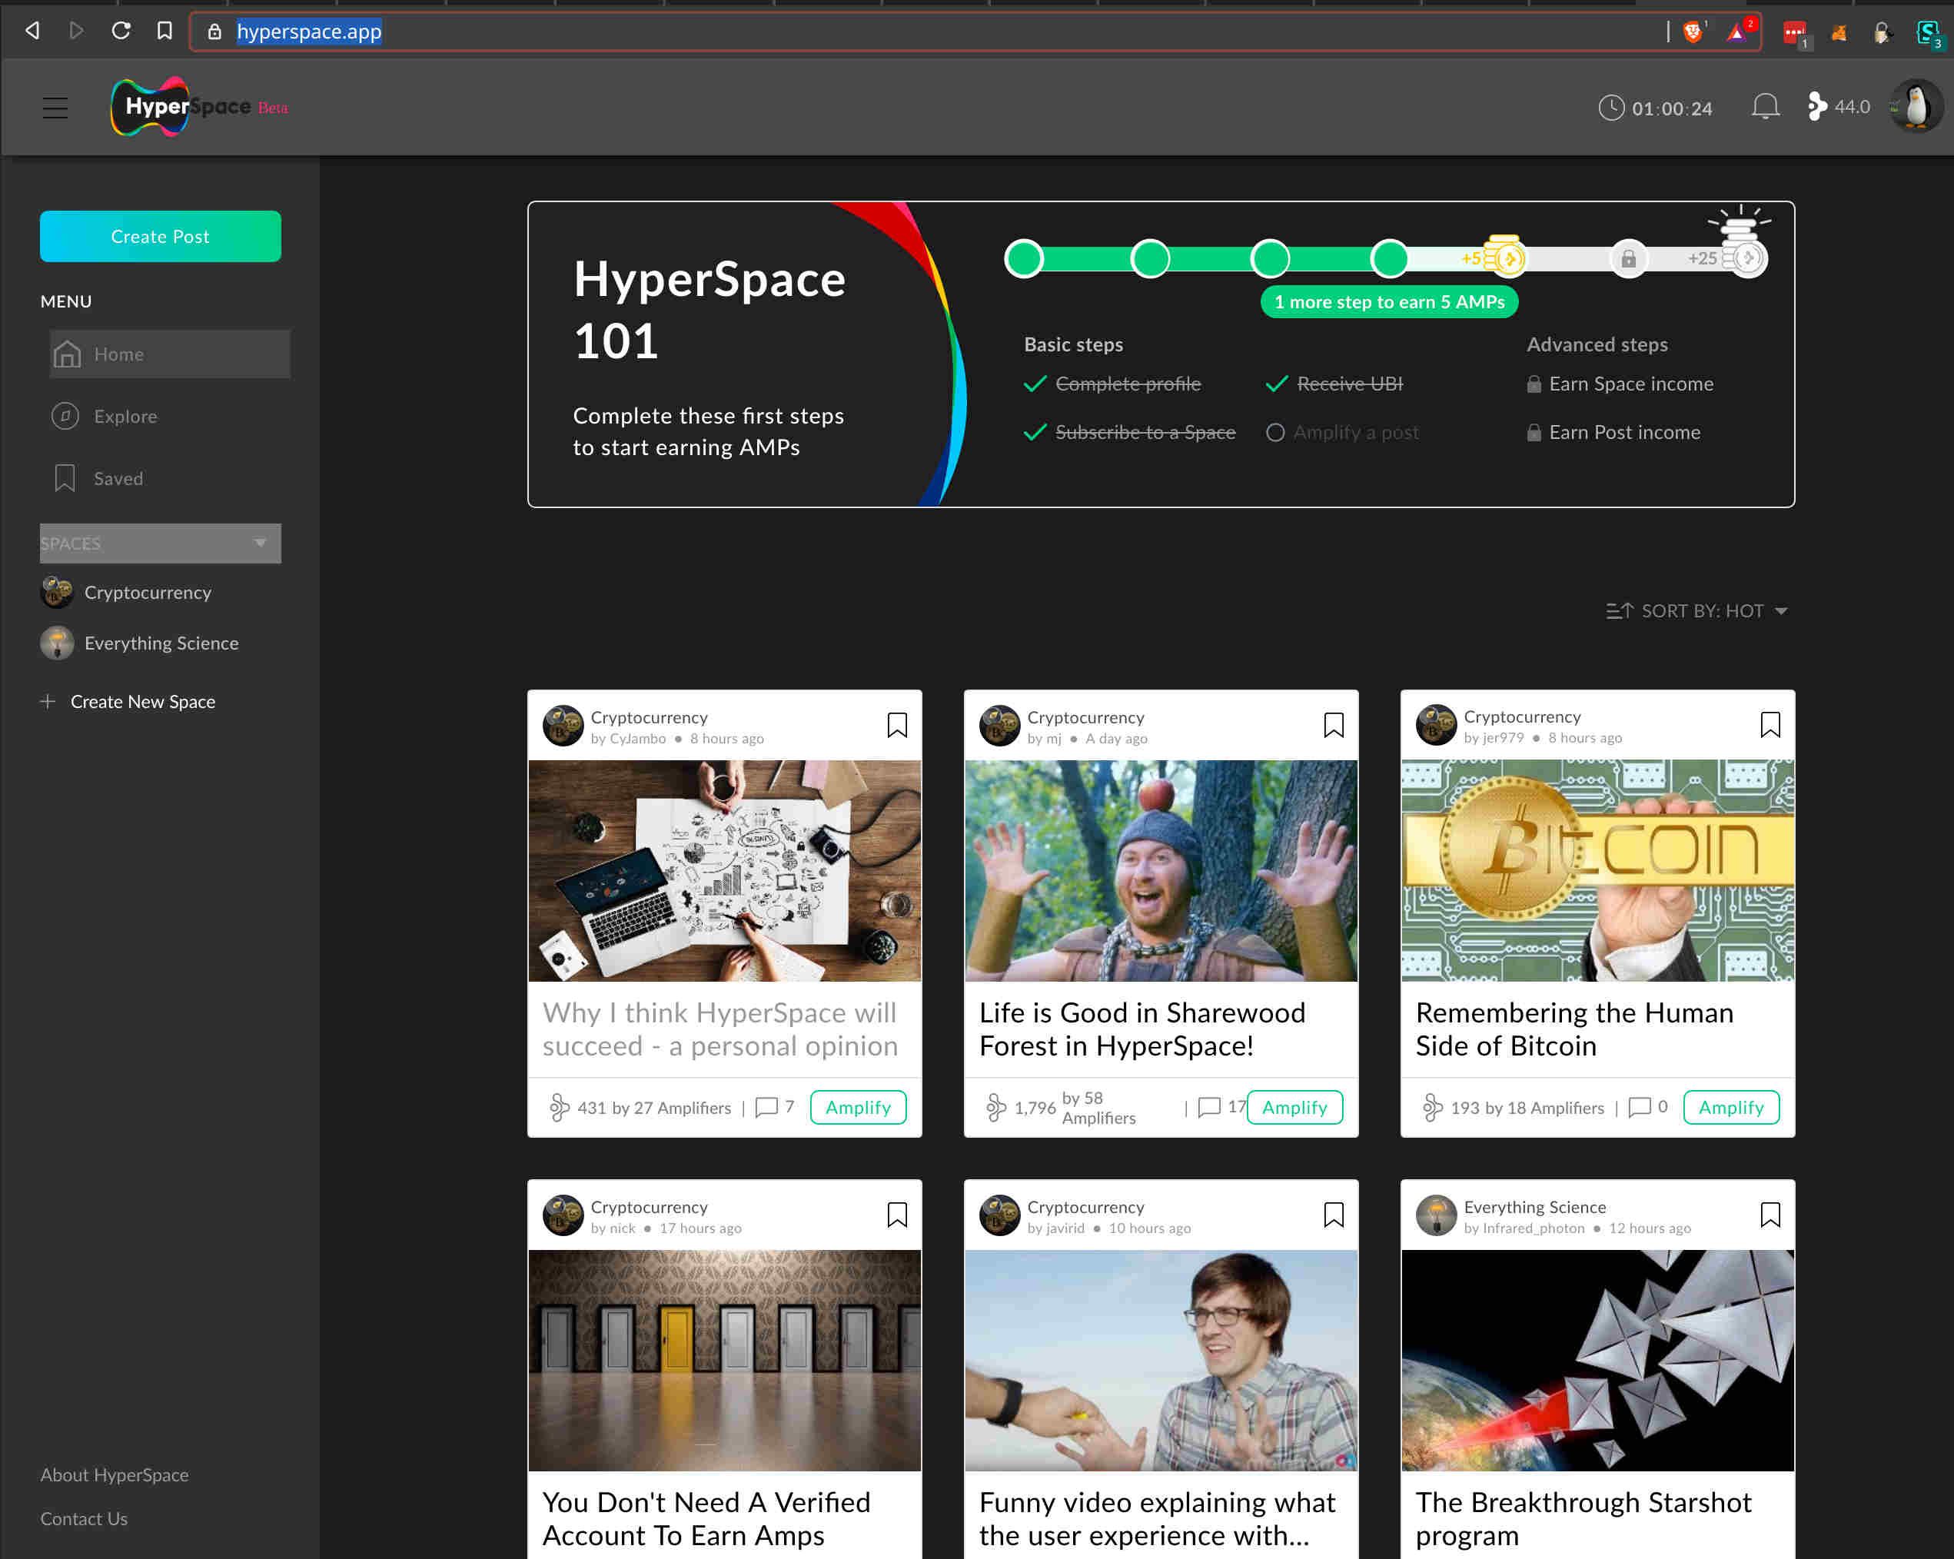Click the first green progress step dot

pos(1024,258)
